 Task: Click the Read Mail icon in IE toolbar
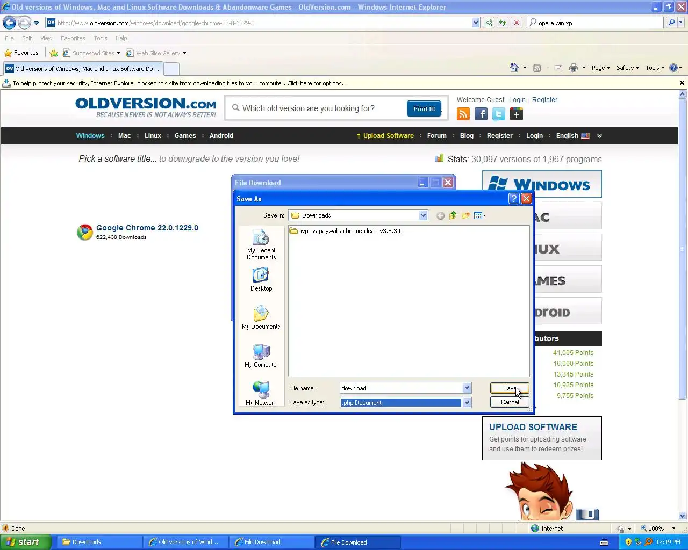point(558,68)
